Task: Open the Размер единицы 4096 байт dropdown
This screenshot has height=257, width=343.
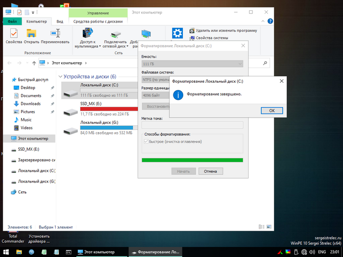Action: pos(155,95)
